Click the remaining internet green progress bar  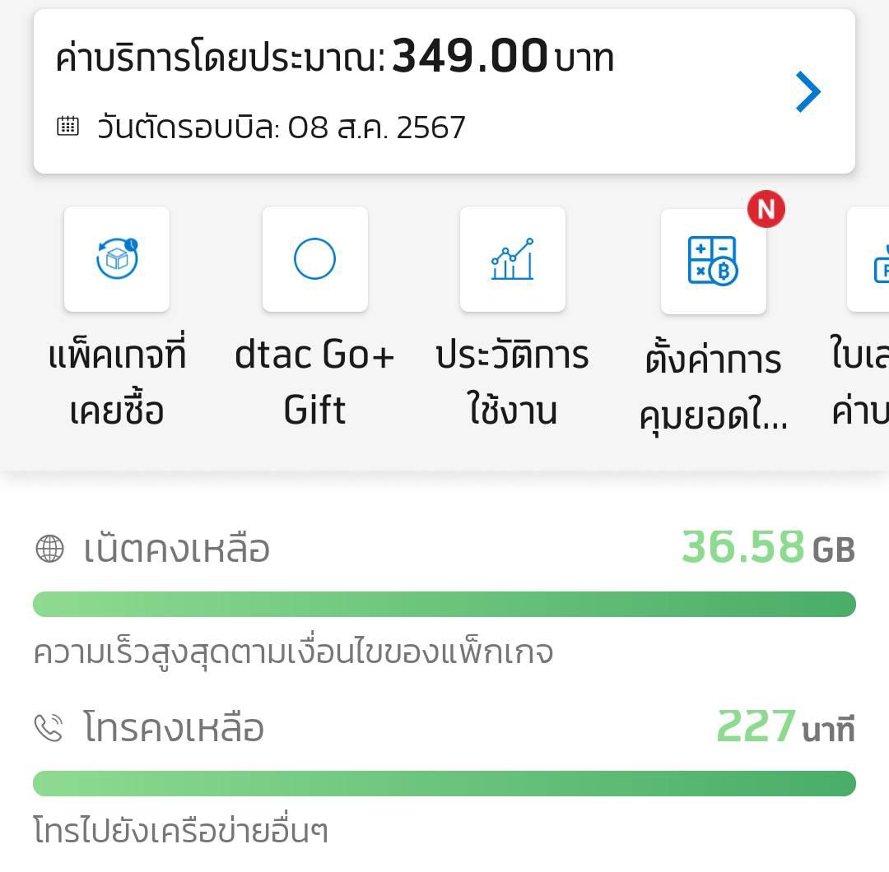point(444,604)
